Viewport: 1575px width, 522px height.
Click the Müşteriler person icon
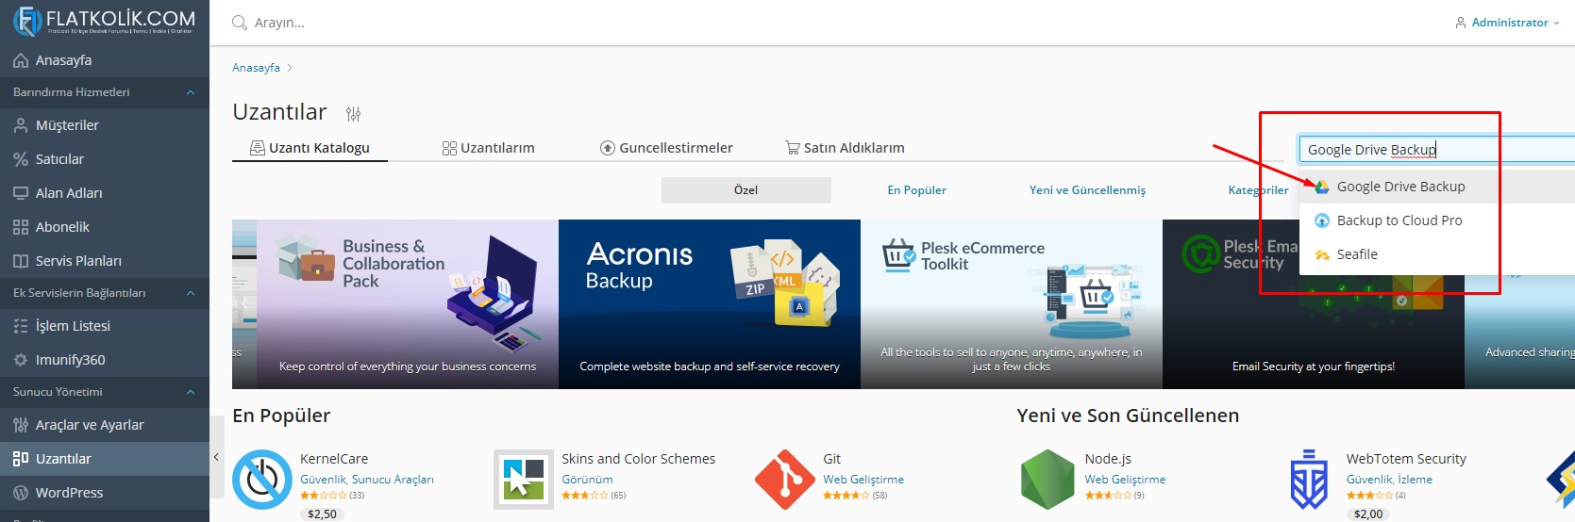click(21, 125)
